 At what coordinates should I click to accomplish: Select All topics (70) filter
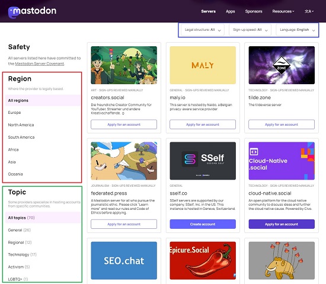point(43,218)
